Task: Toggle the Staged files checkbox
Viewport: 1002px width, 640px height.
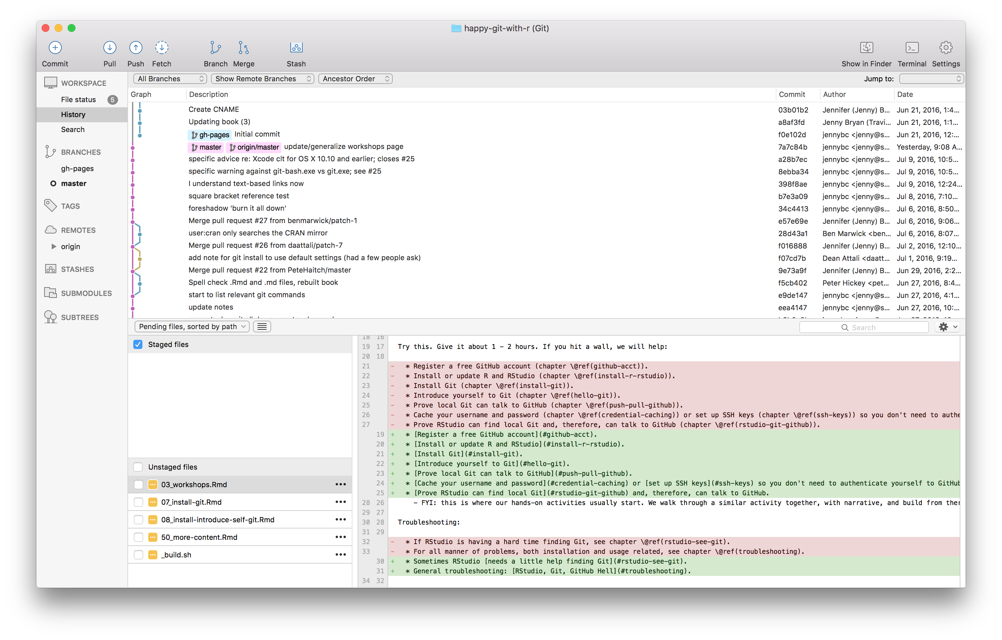Action: click(138, 344)
